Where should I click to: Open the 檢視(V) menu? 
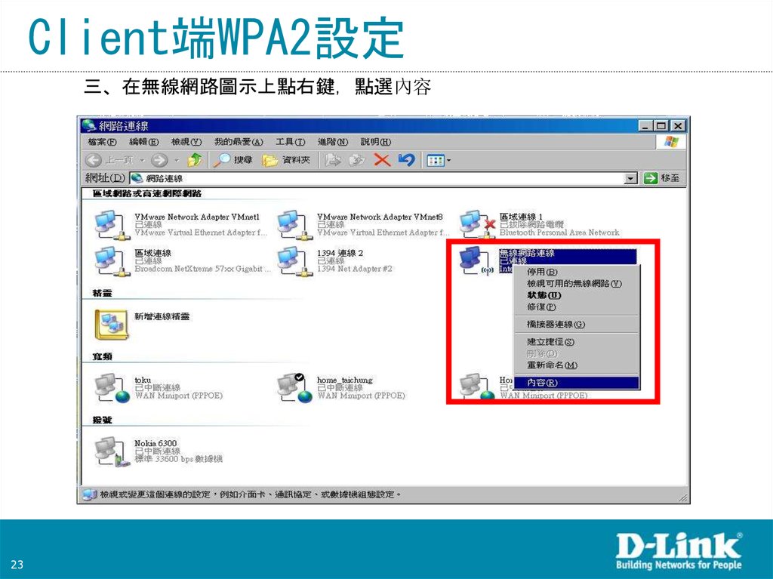pyautogui.click(x=186, y=142)
